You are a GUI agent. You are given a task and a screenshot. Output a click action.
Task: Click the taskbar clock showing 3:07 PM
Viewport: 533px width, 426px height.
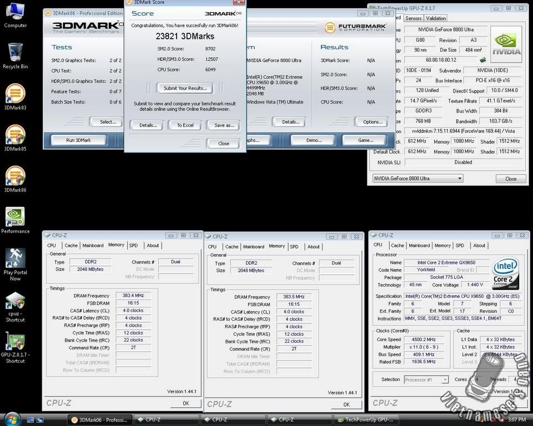coord(517,420)
